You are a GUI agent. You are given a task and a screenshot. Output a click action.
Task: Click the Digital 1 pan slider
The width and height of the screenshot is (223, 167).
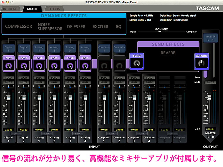[8, 88]
